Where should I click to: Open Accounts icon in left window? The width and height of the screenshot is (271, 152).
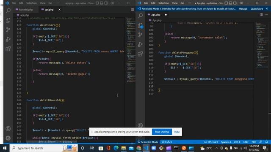pyautogui.click(x=8, y=128)
